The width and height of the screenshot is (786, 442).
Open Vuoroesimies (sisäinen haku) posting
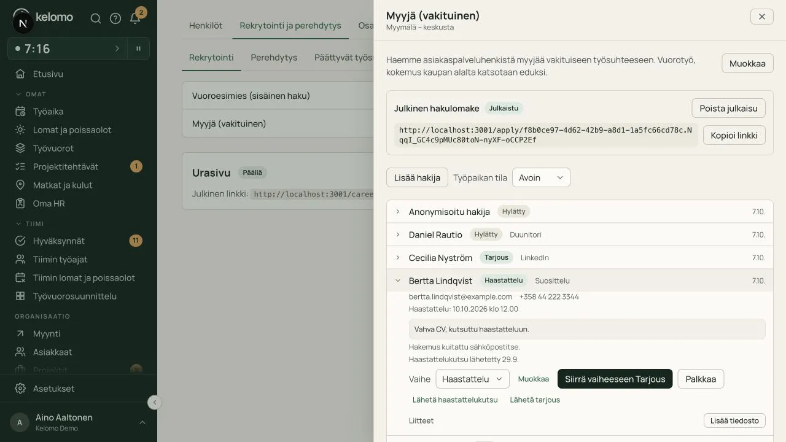tap(278, 96)
